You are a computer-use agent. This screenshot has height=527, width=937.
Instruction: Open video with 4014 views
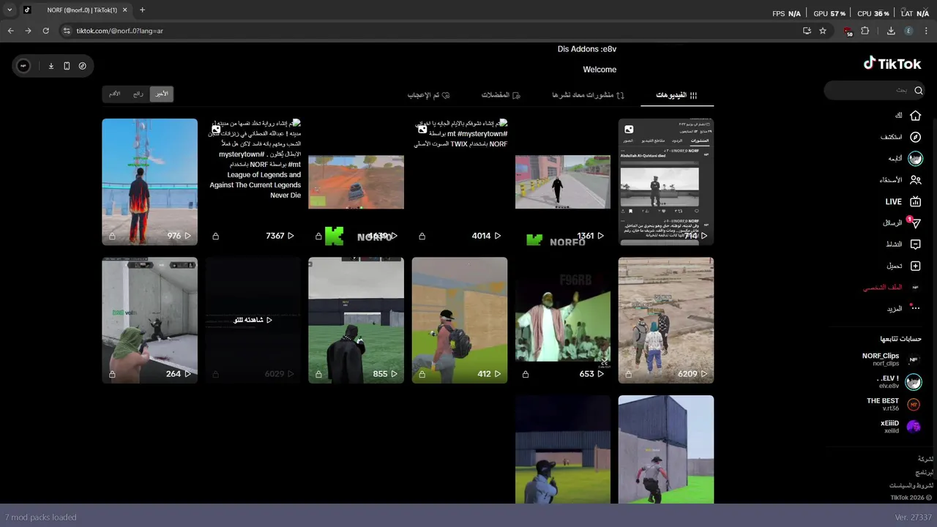tap(459, 182)
